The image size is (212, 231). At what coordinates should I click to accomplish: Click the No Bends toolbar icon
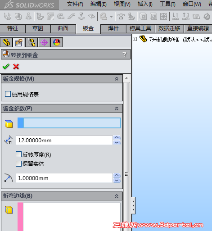pos(207,16)
